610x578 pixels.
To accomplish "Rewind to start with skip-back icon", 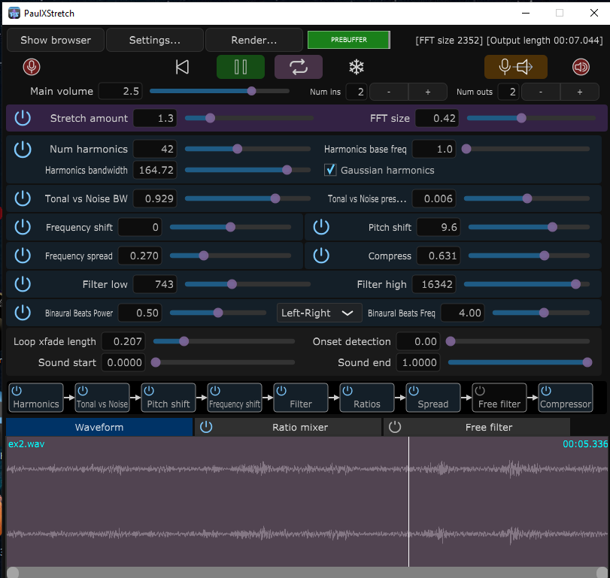I will pos(182,67).
